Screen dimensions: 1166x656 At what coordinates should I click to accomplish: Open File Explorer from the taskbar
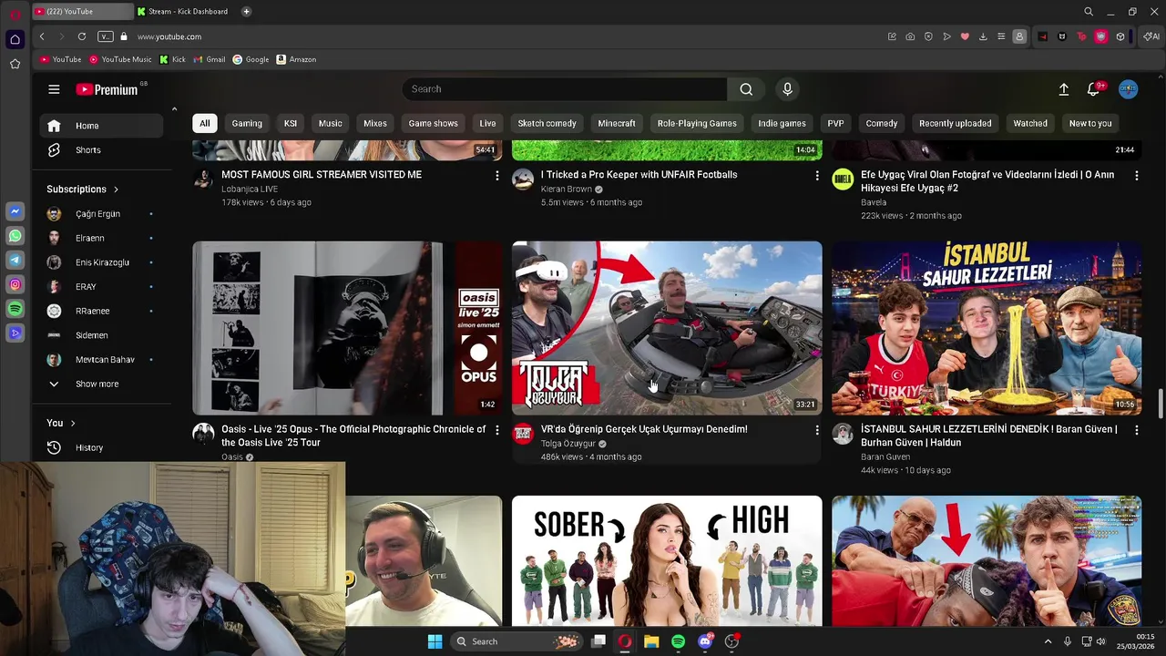tap(651, 641)
